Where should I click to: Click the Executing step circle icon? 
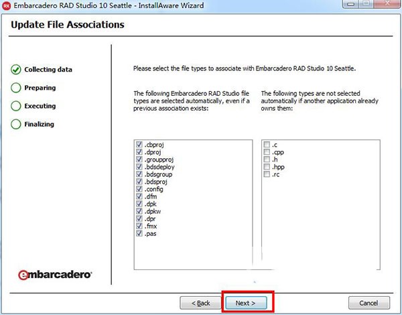coord(15,106)
